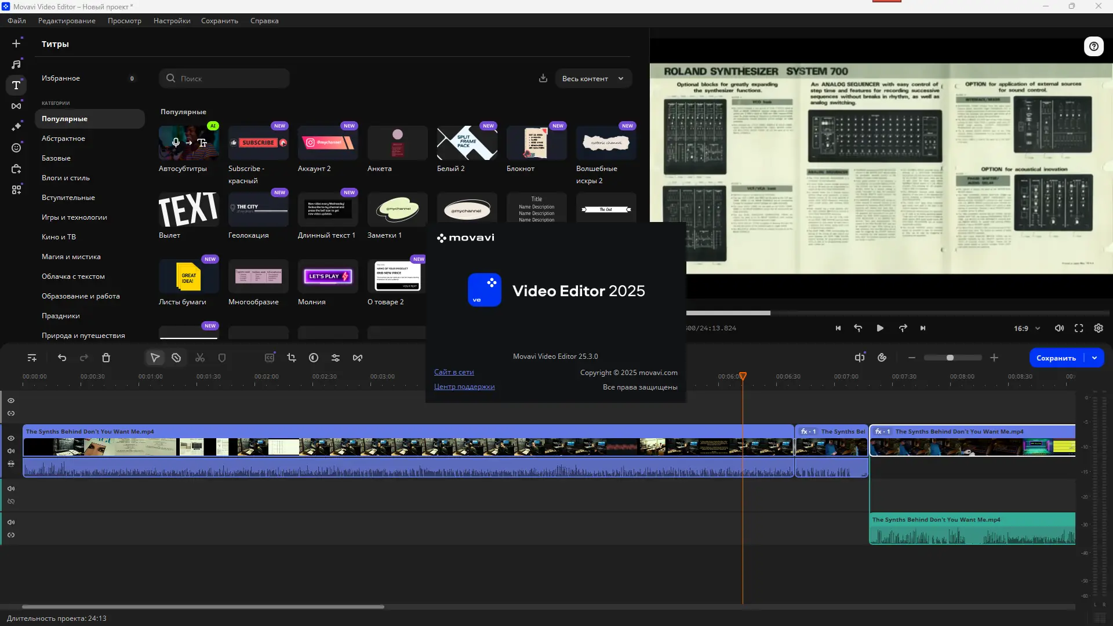The height and width of the screenshot is (626, 1113).
Task: Click the blue Сохранить export button
Action: [x=1056, y=358]
